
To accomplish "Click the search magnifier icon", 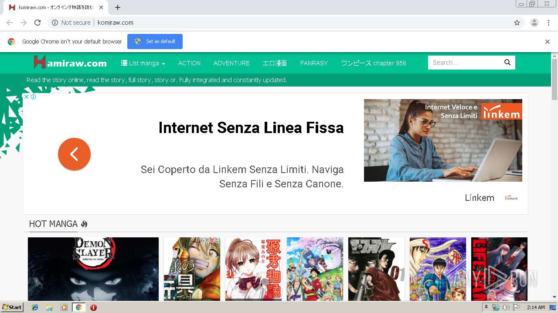I will [x=507, y=62].
